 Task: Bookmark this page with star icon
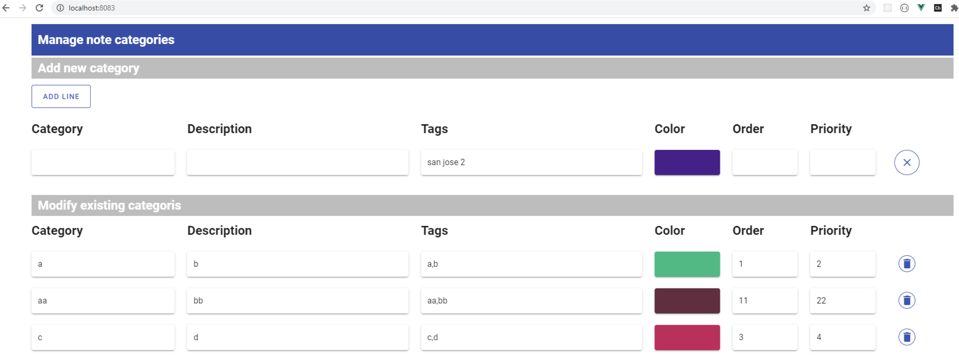click(866, 8)
